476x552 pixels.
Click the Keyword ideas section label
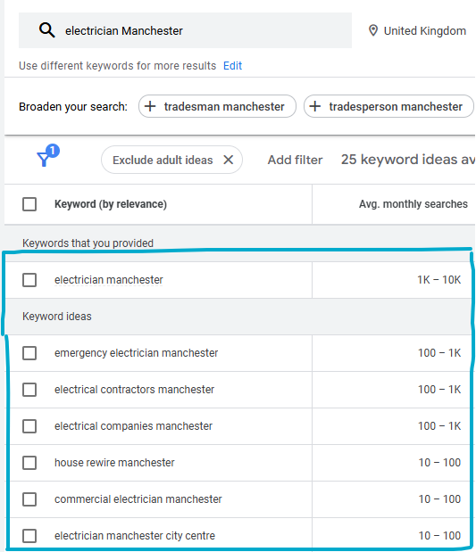tap(57, 317)
